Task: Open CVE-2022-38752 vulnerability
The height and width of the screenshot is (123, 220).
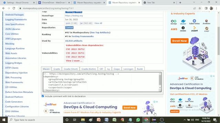Action: [75, 49]
